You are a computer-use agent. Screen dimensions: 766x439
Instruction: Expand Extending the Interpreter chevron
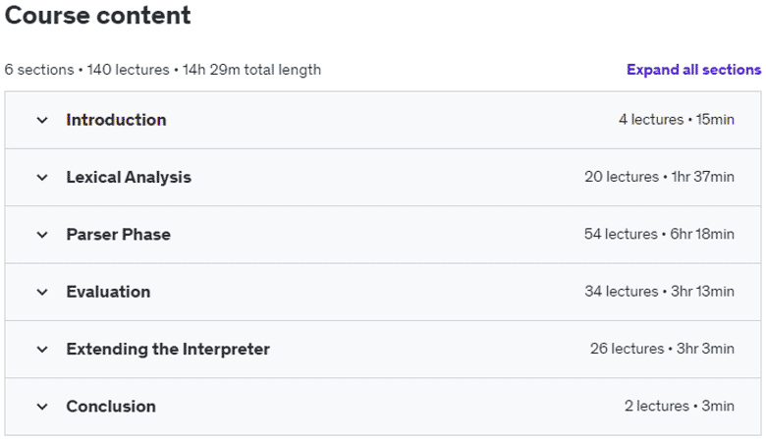click(x=42, y=350)
